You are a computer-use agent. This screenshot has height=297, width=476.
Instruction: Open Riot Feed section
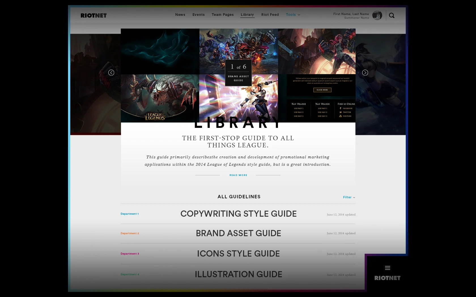coord(270,15)
